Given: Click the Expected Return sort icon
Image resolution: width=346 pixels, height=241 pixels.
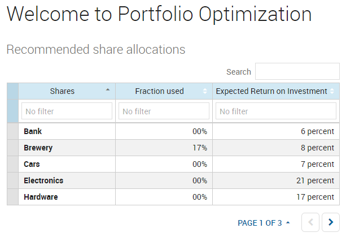Looking at the screenshot, I should 332,91.
